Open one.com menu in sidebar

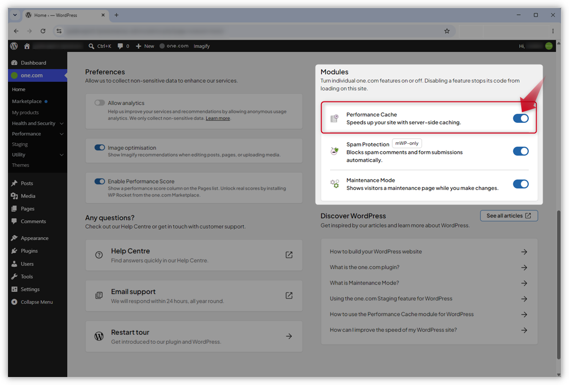click(37, 76)
